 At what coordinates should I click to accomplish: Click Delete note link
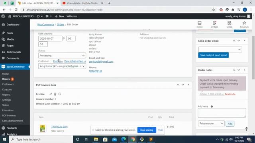(230, 94)
